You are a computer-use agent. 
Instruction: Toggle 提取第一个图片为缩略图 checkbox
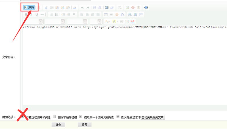pos(81,117)
